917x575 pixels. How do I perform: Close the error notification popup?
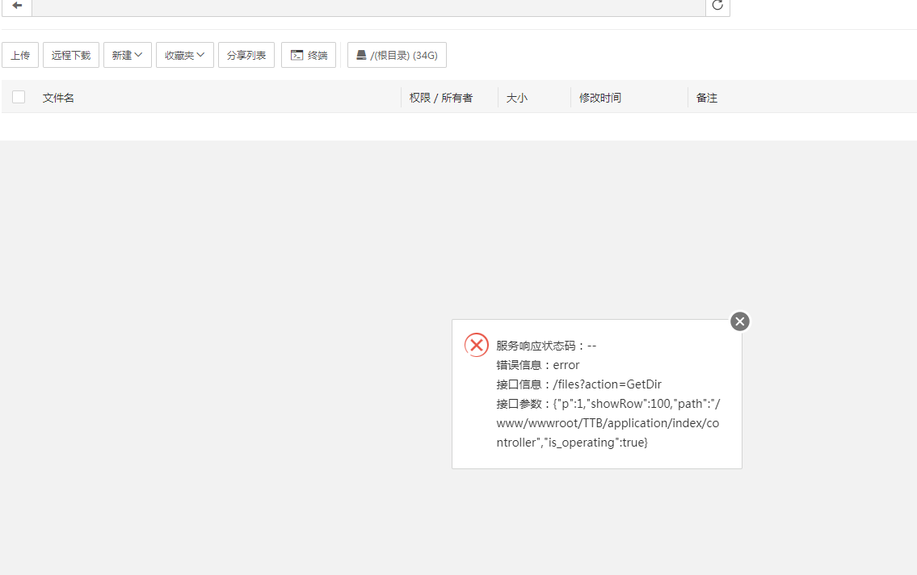739,321
